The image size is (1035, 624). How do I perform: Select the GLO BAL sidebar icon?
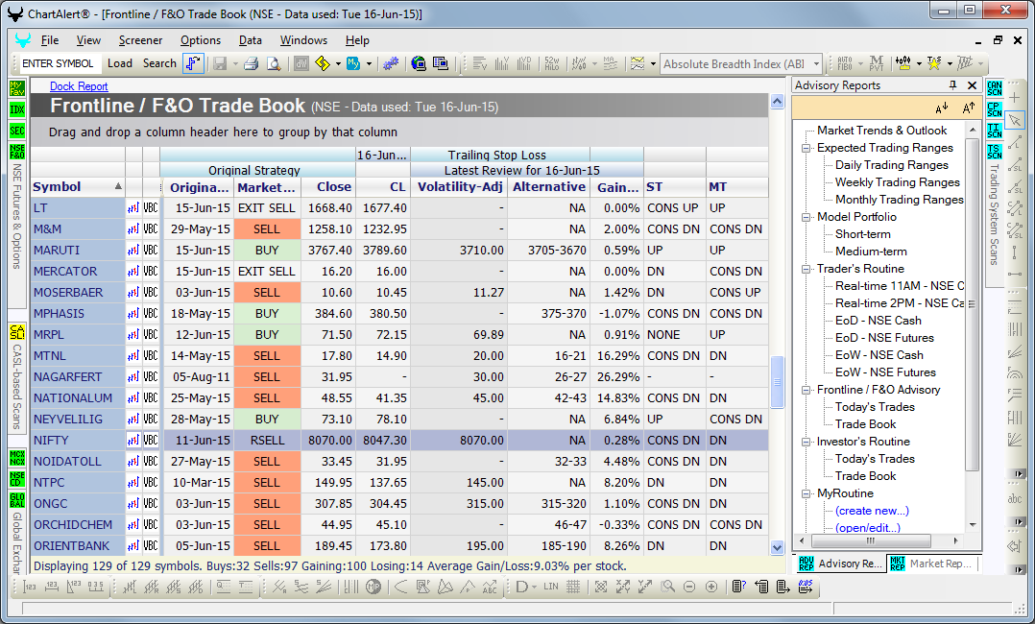(17, 500)
